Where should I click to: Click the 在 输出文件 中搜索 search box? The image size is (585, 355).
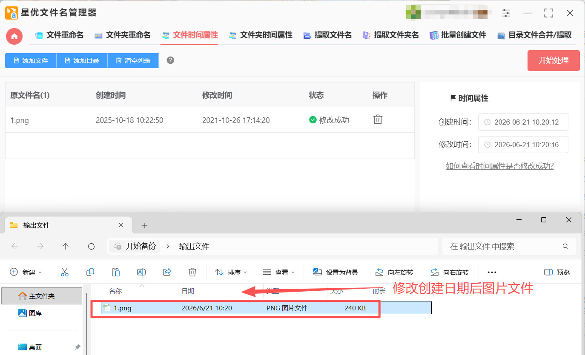click(509, 246)
